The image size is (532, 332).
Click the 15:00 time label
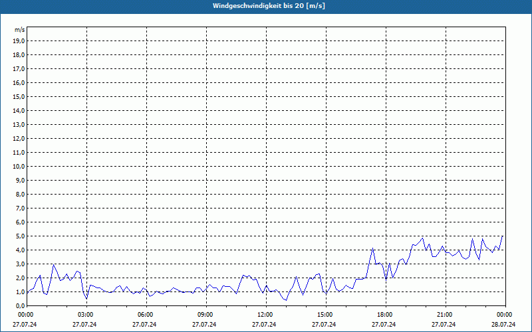click(x=326, y=315)
